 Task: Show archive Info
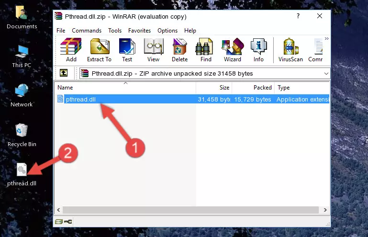258,50
